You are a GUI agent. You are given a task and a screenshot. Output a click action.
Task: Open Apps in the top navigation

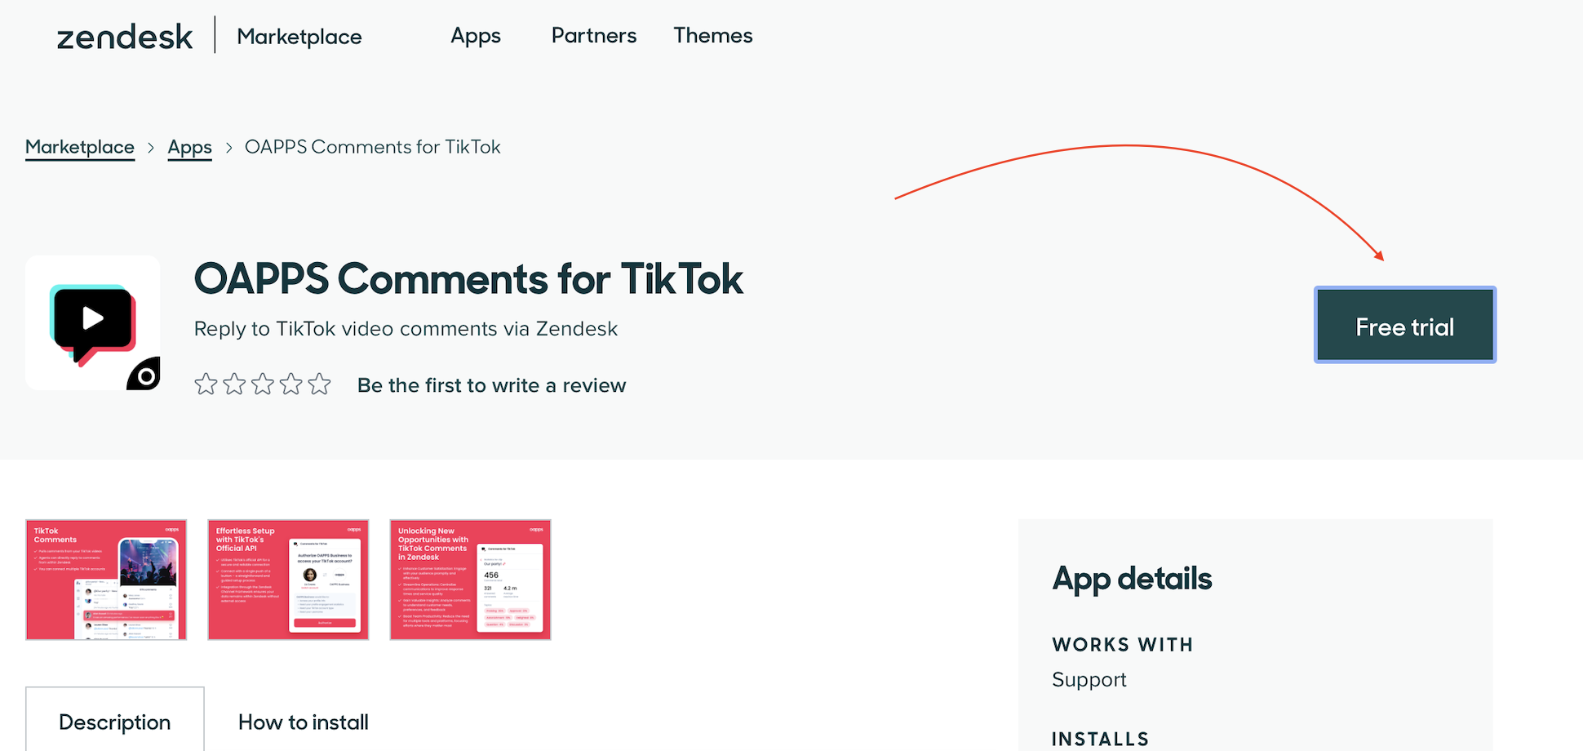pos(476,36)
